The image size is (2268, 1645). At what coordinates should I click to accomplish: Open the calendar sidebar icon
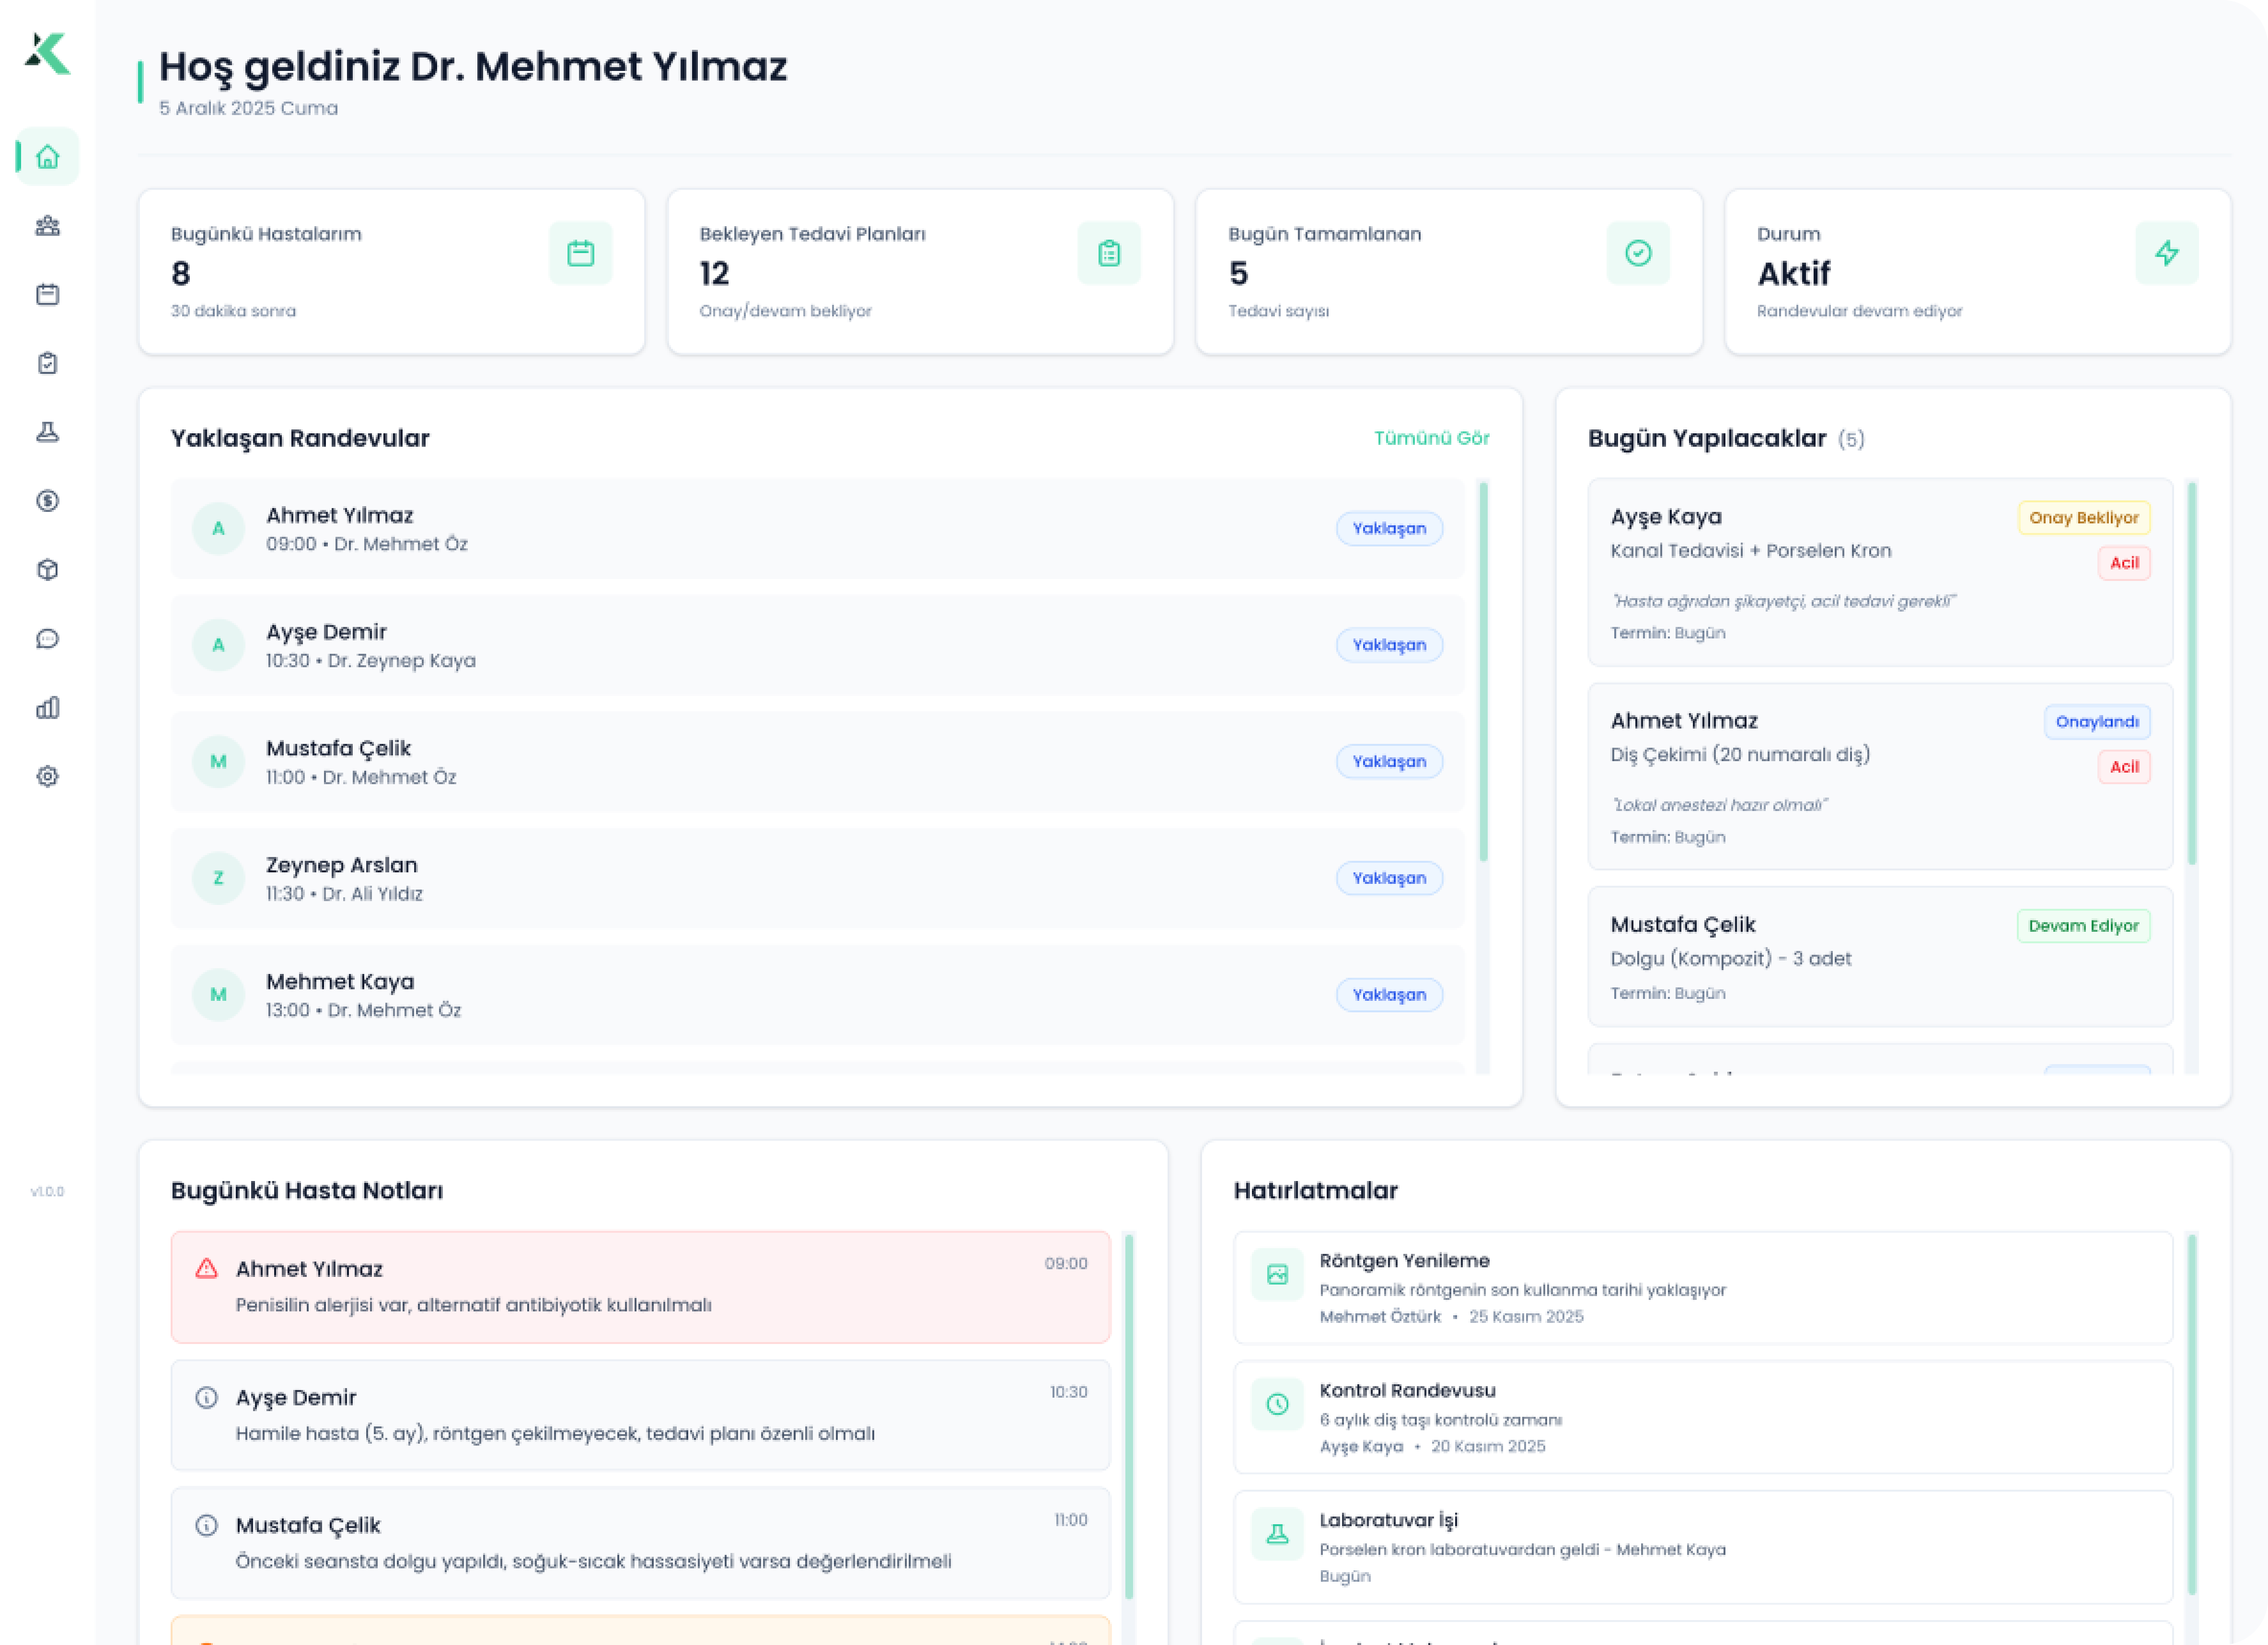pos(47,295)
